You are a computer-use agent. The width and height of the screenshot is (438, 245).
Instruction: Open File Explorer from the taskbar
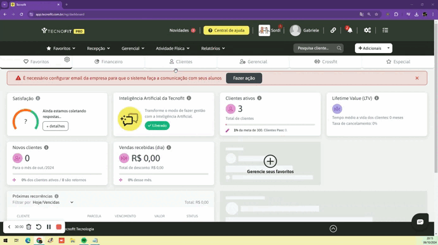73,241
